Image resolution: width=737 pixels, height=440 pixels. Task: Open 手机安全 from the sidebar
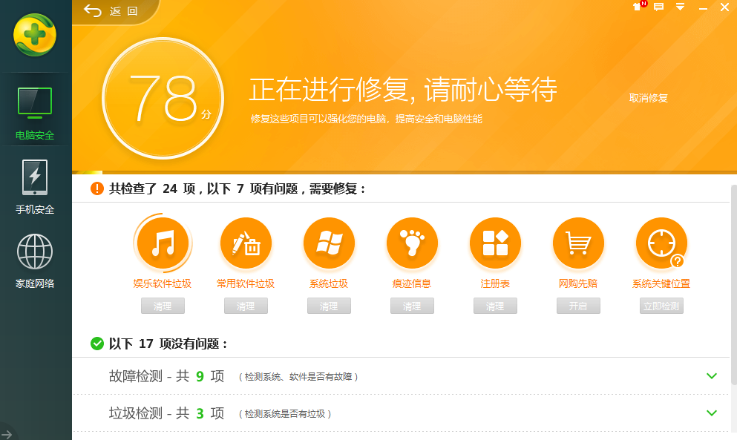(x=35, y=187)
